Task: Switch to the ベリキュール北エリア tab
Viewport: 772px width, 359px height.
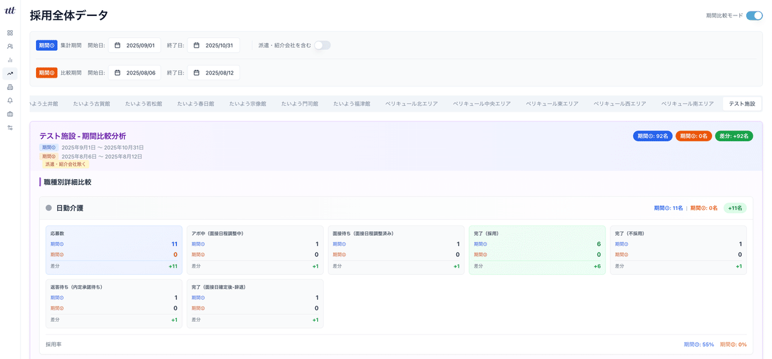Action: tap(412, 103)
